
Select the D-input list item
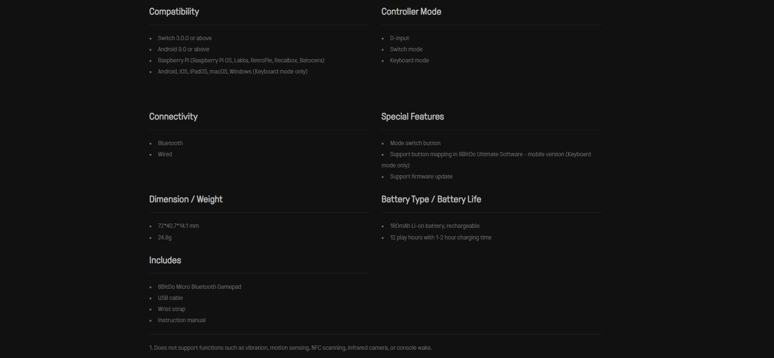tap(400, 38)
